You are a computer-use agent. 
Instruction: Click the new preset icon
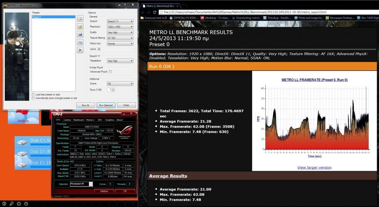[x=80, y=19]
